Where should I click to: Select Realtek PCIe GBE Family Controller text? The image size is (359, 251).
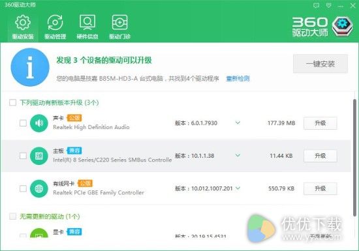[99, 193]
